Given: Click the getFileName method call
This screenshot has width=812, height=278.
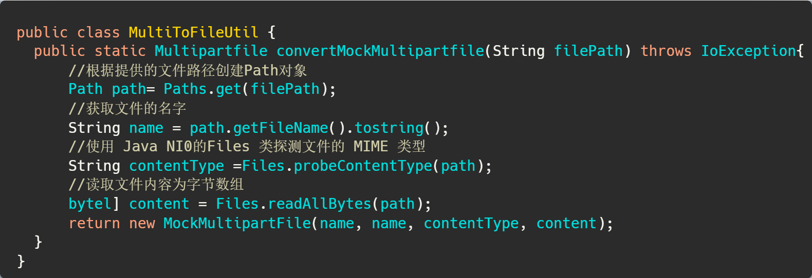Looking at the screenshot, I should pos(281,128).
